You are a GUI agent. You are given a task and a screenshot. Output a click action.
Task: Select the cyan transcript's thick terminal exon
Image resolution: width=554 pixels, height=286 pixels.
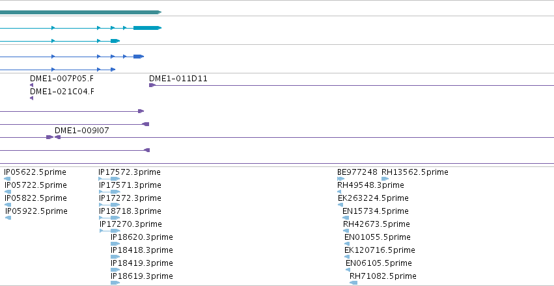[147, 28]
